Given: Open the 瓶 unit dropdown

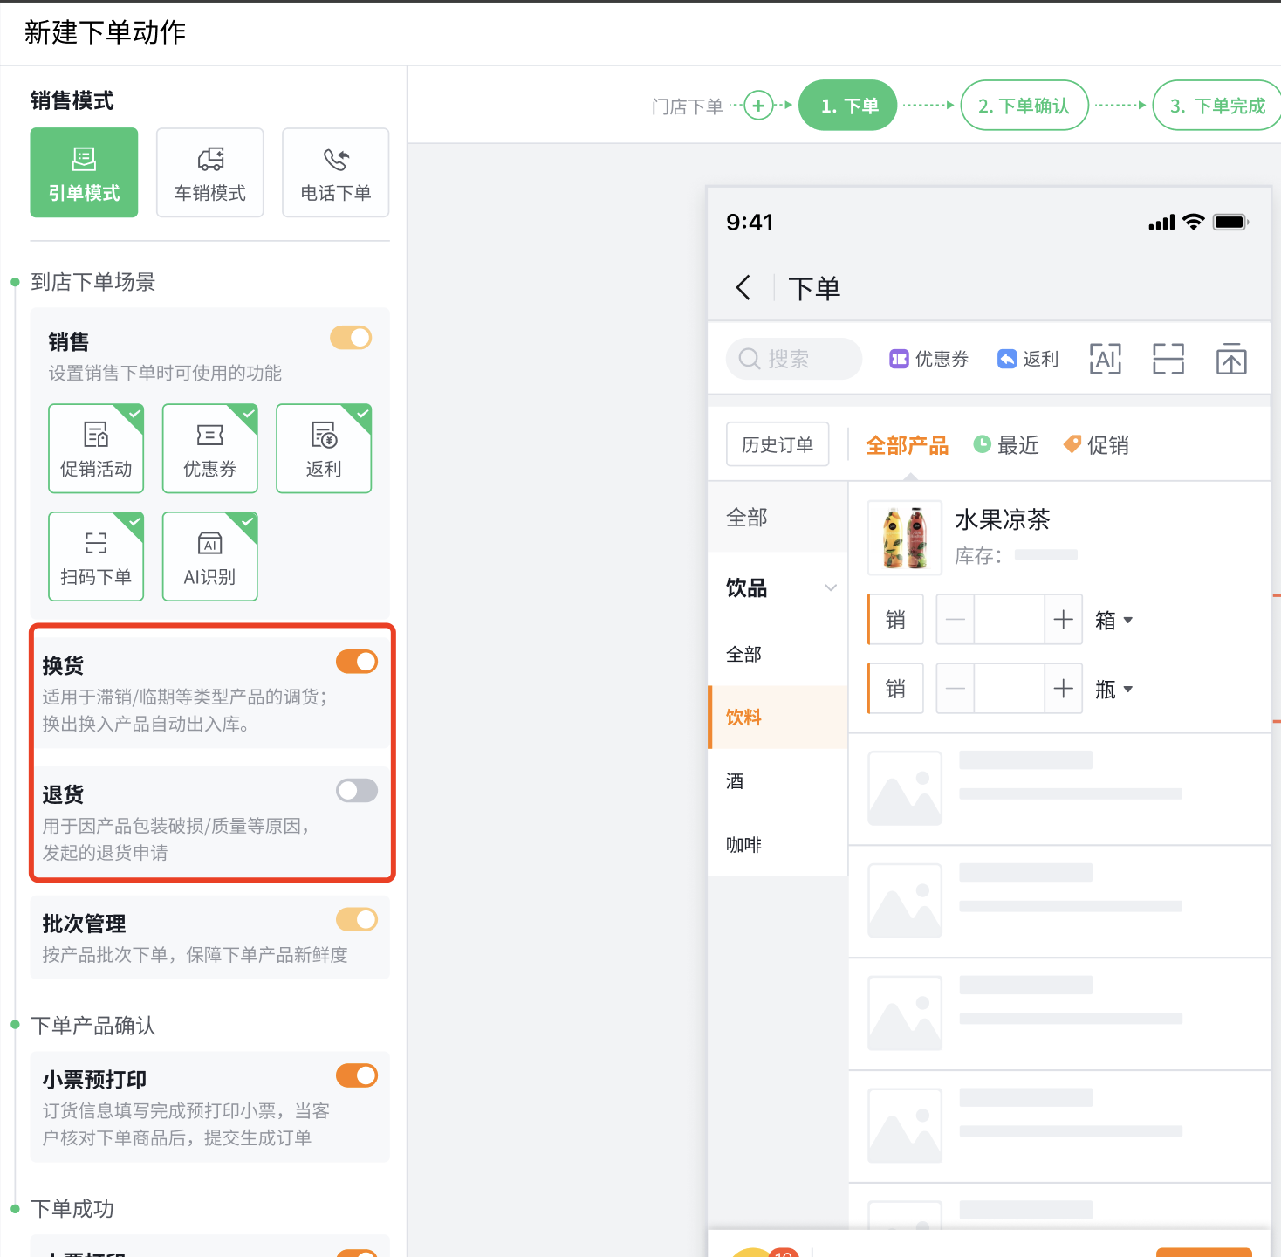Looking at the screenshot, I should click(x=1114, y=689).
